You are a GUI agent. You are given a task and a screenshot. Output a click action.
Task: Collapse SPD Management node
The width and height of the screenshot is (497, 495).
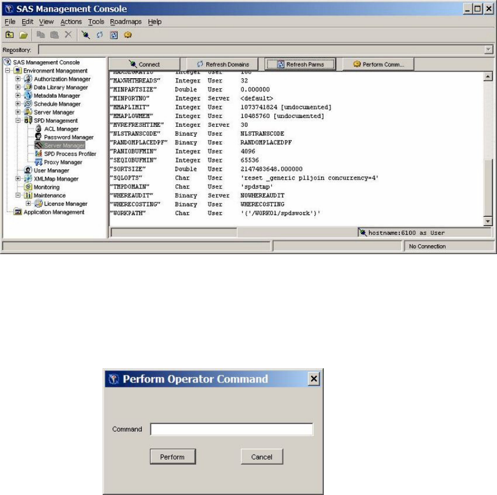(x=18, y=120)
